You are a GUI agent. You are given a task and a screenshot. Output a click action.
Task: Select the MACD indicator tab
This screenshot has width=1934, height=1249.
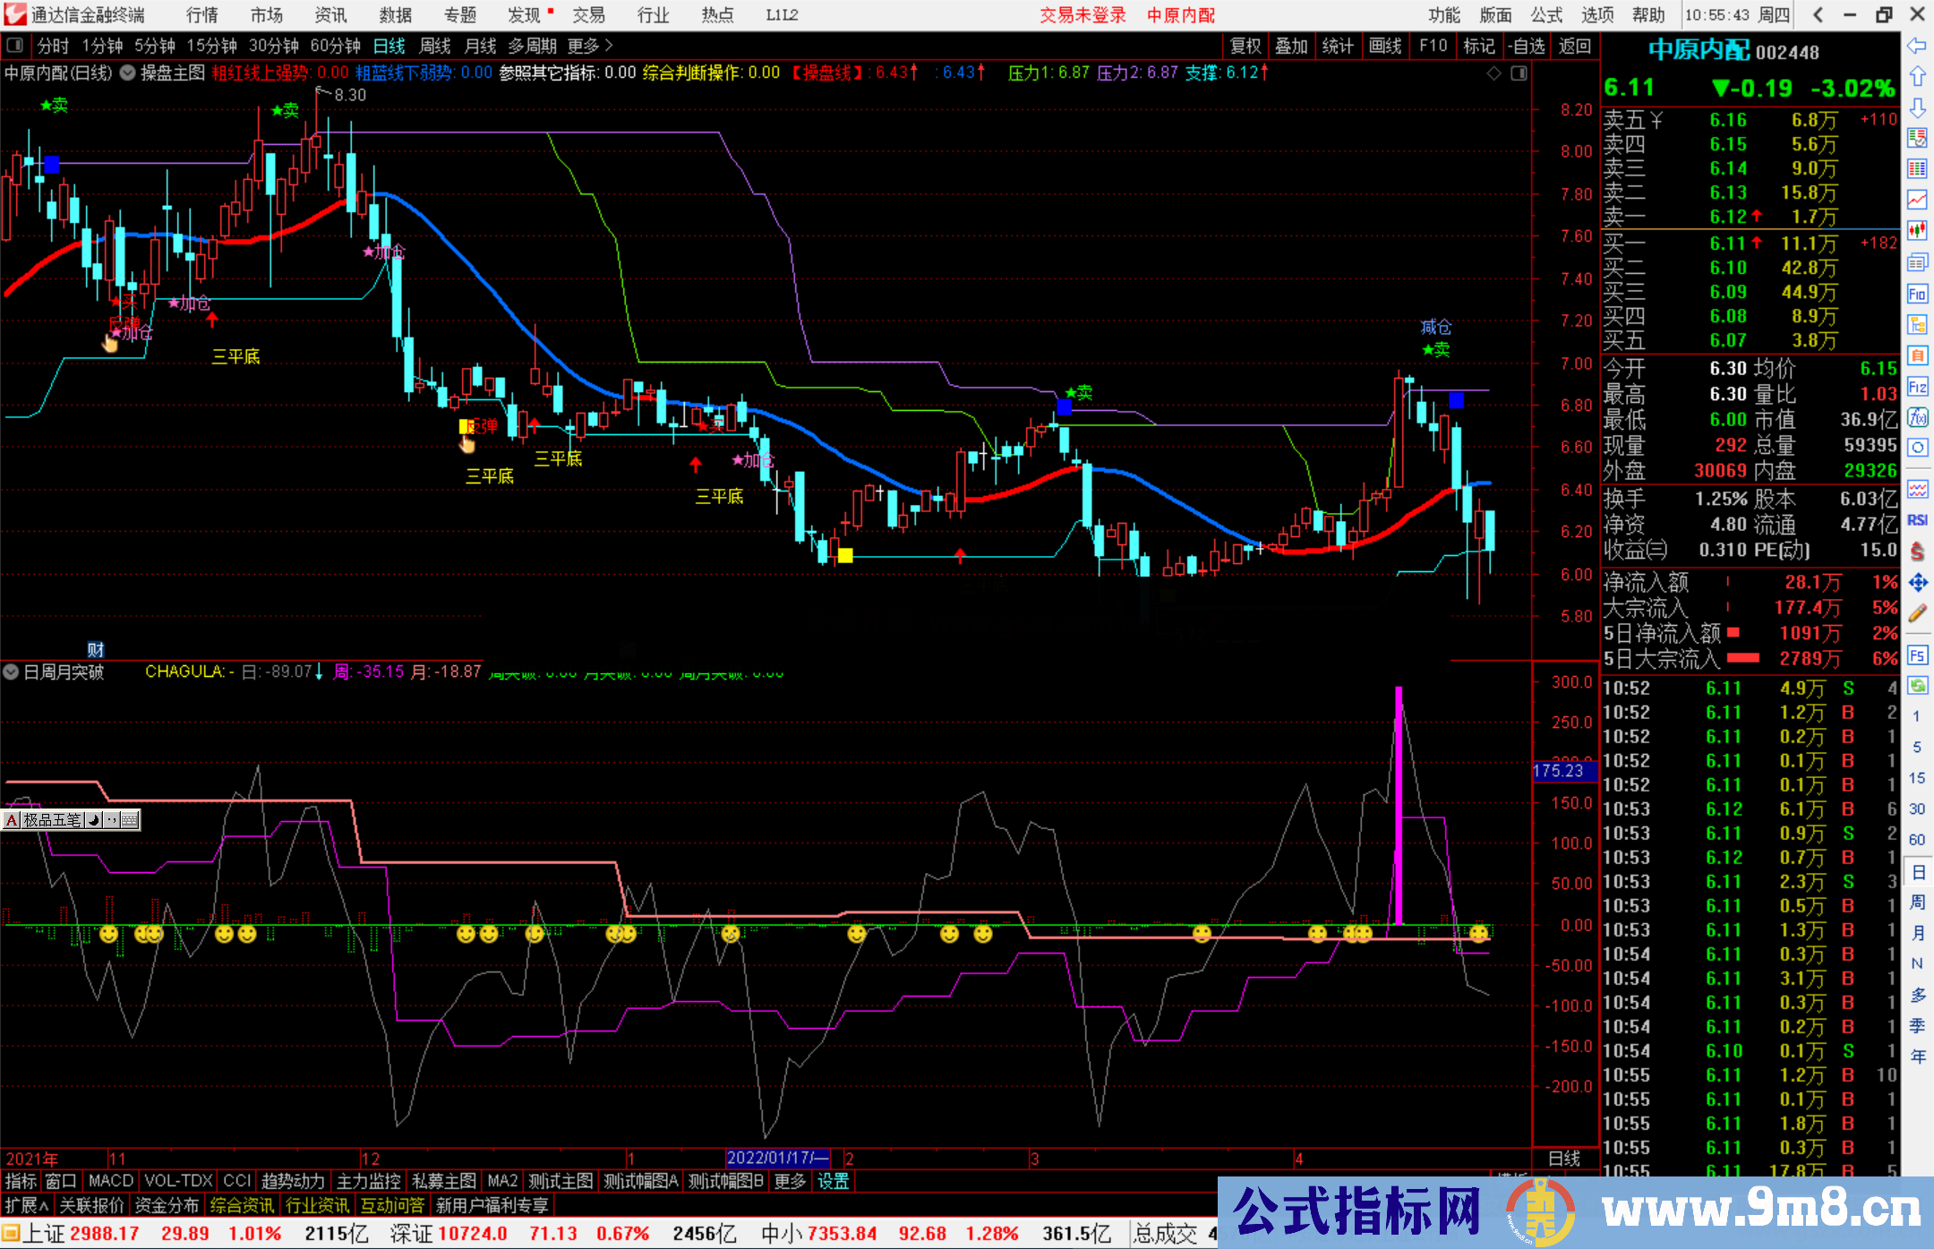coord(111,1181)
